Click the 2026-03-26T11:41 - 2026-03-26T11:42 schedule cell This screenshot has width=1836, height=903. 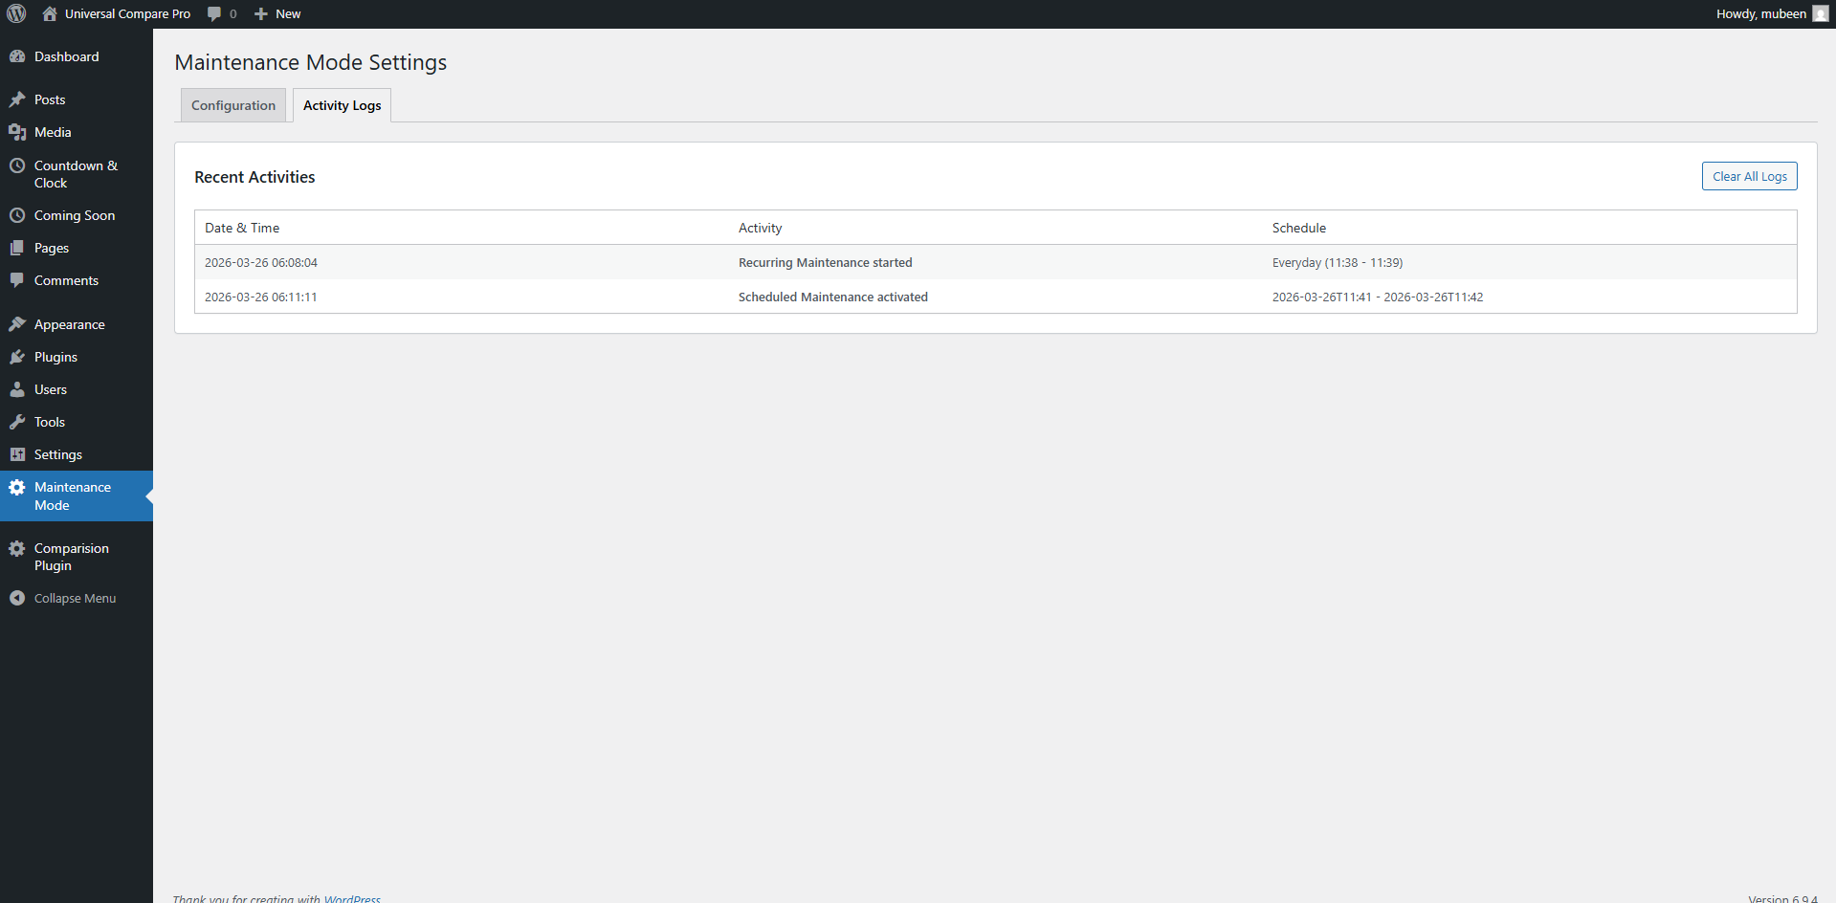[1378, 297]
